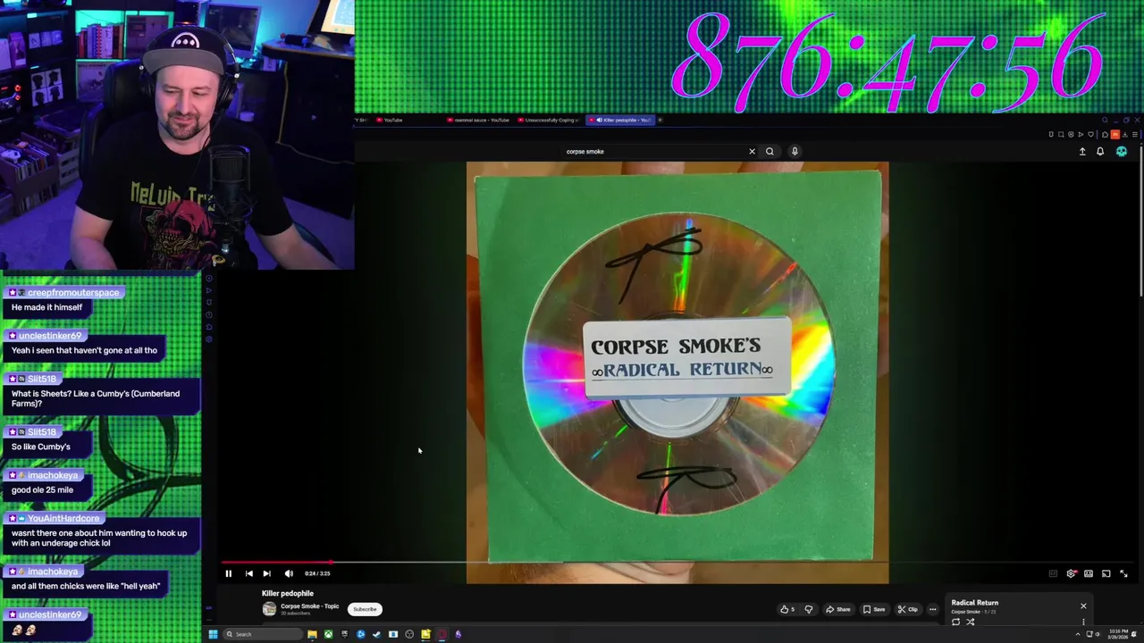Switch to the YouTube browser tab

(x=407, y=120)
